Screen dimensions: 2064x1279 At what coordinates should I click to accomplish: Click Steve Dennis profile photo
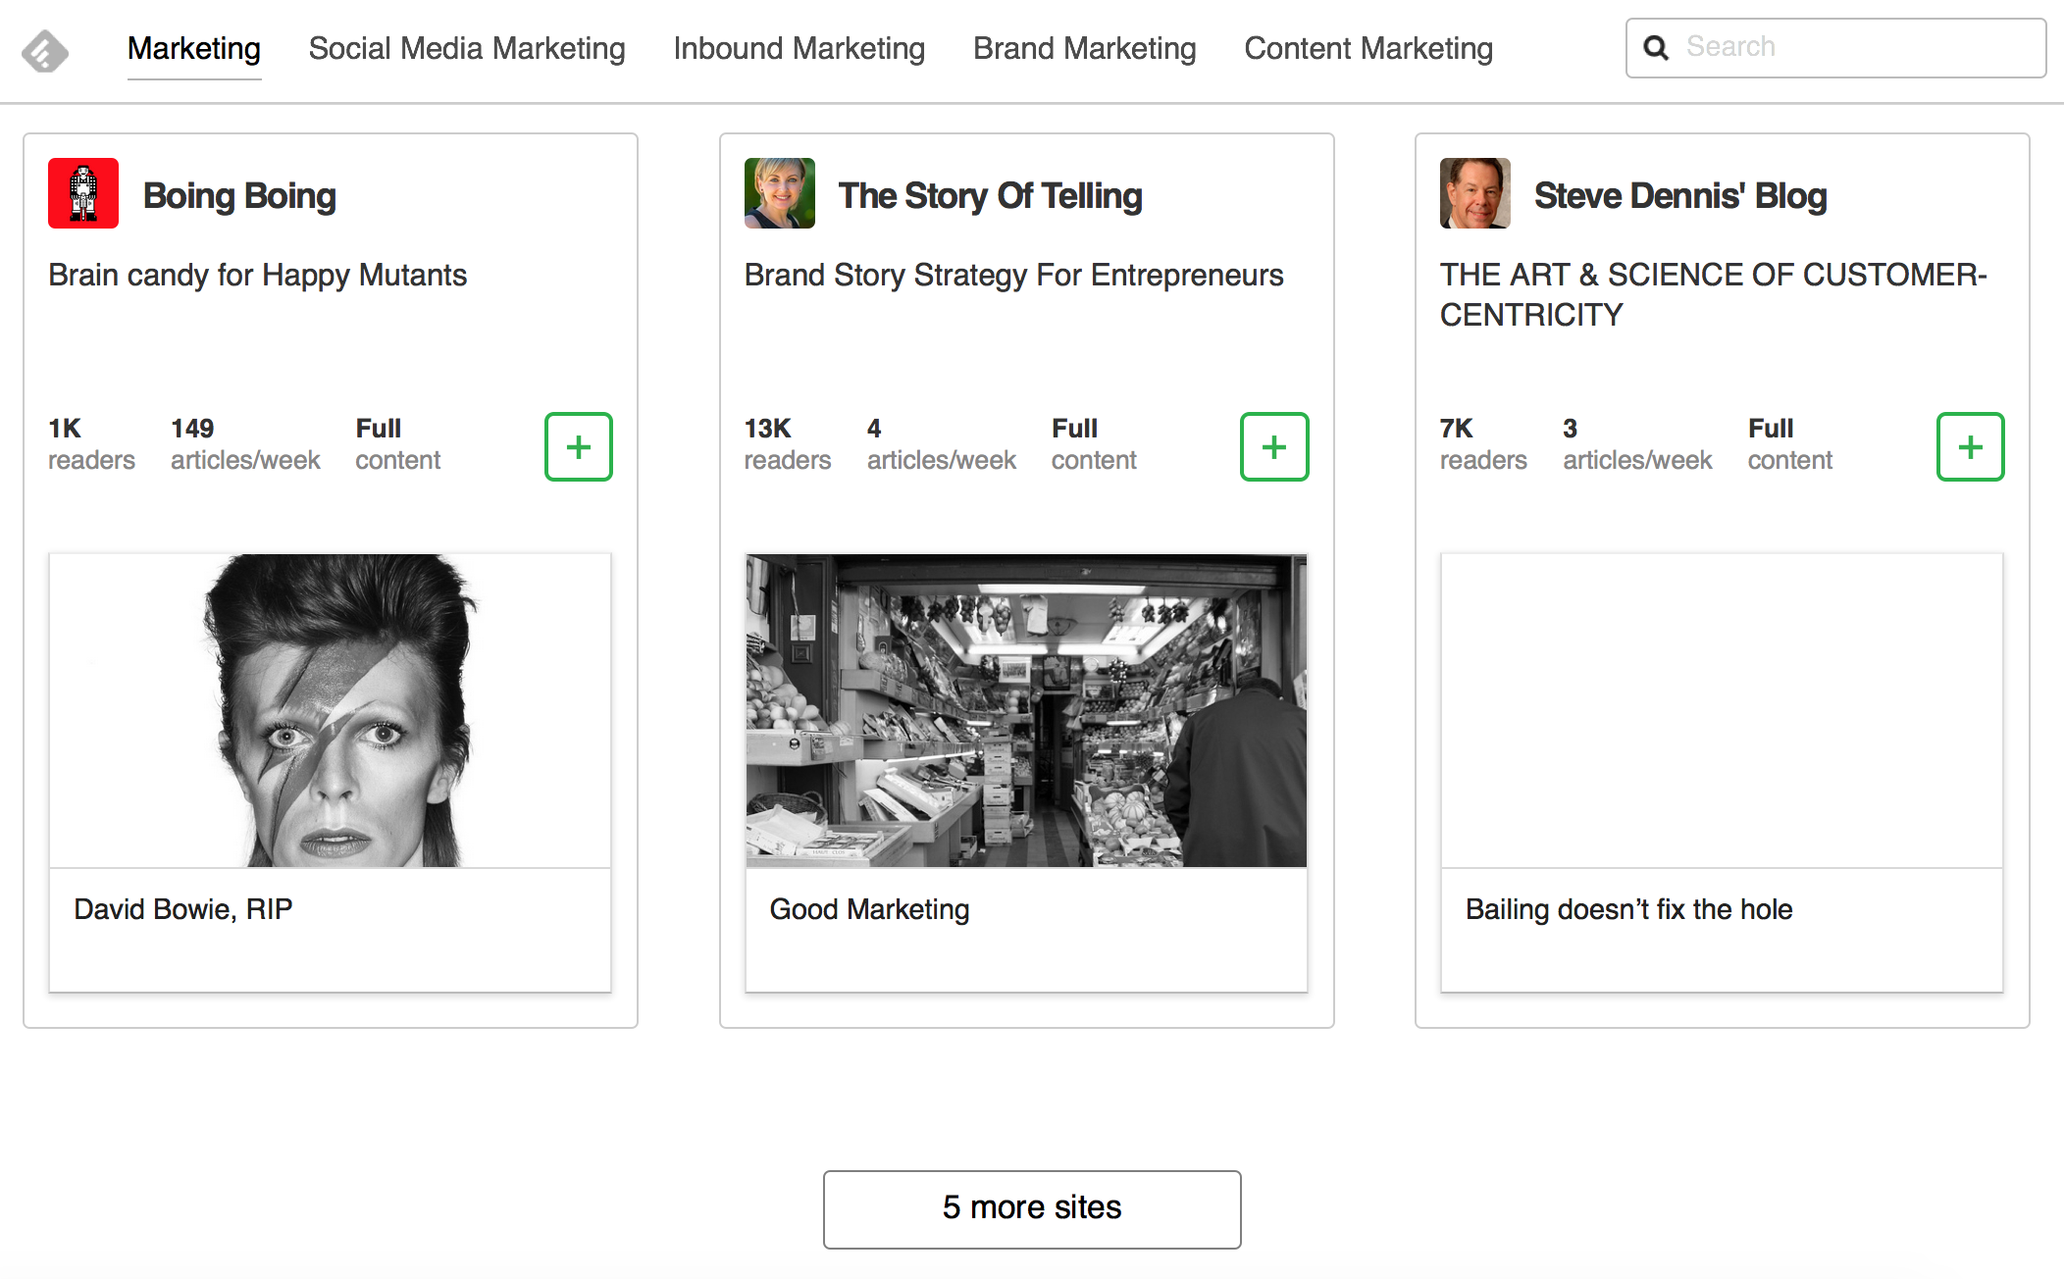pos(1474,193)
